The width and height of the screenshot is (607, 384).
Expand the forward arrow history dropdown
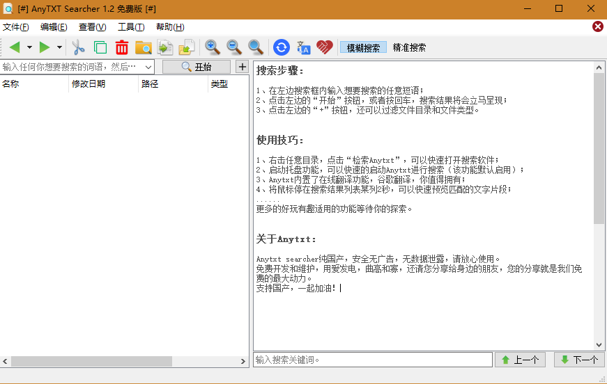click(x=59, y=47)
